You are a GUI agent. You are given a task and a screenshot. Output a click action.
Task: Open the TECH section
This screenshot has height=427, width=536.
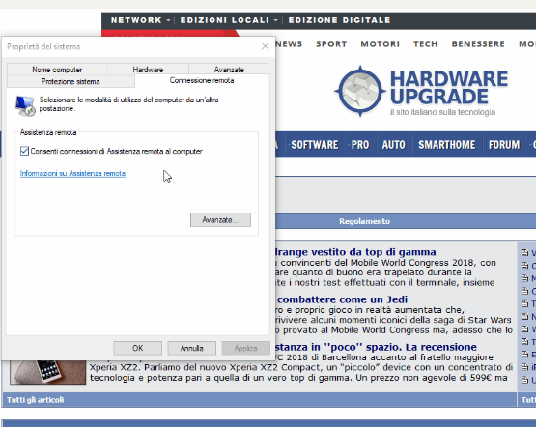(426, 44)
